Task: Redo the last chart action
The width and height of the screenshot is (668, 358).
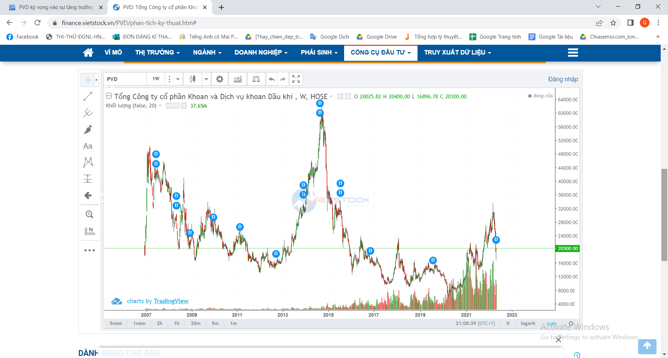Action: coord(283,79)
